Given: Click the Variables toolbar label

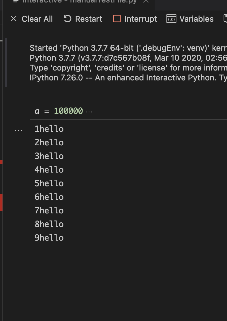Looking at the screenshot, I should (196, 19).
